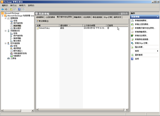Screen dimensions: 160x116
Task: Go back with the blue back arrow
Action: (x=2, y=10)
